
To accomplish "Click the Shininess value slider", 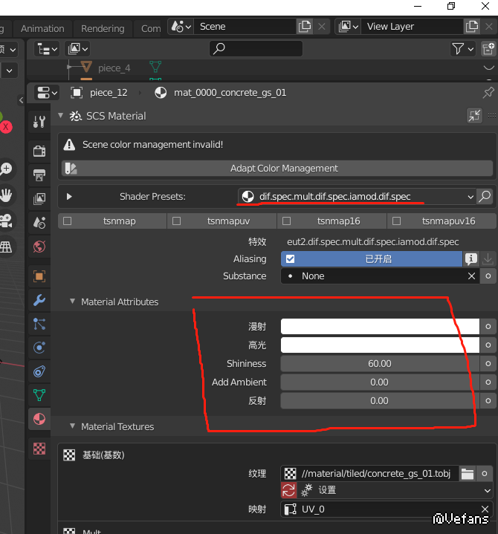I will point(379,364).
